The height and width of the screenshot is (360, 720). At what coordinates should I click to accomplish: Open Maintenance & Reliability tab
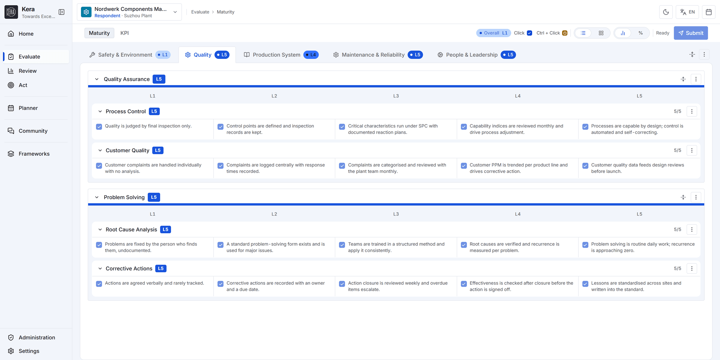coord(378,55)
